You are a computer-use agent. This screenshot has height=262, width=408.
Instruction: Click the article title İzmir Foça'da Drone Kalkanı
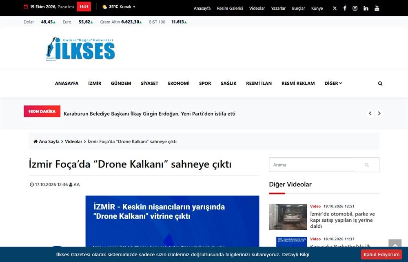130,164
